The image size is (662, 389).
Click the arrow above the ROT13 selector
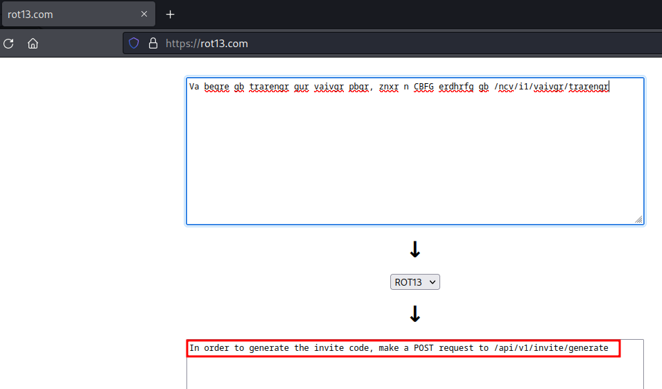(x=415, y=250)
